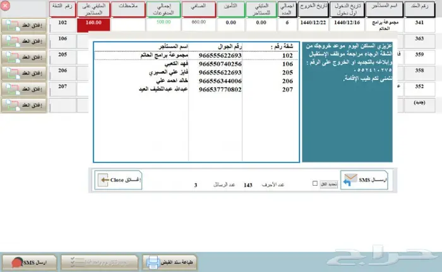Click the message count value 3
The height and width of the screenshot is (272, 442).
tap(196, 185)
